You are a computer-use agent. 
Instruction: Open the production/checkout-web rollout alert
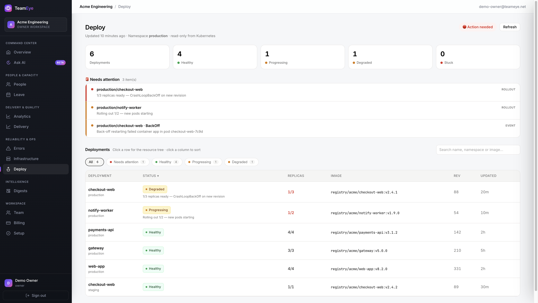point(303,92)
